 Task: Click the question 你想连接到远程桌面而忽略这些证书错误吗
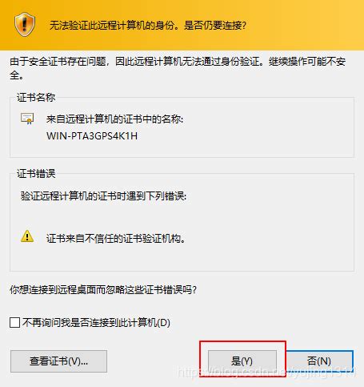[103, 289]
